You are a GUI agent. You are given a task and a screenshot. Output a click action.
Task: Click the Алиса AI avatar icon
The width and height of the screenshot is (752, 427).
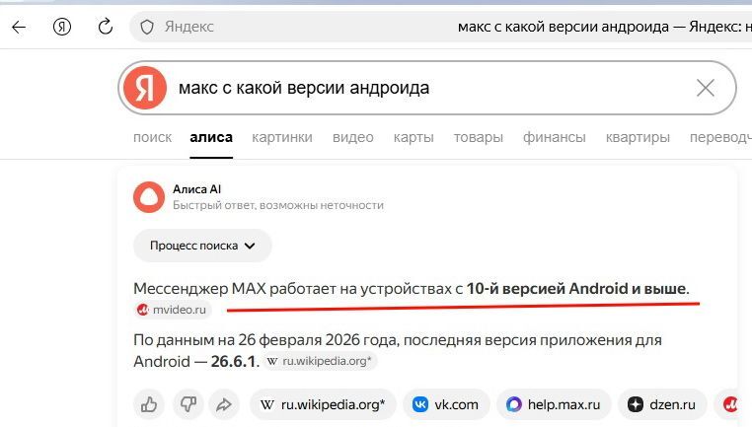pos(149,197)
